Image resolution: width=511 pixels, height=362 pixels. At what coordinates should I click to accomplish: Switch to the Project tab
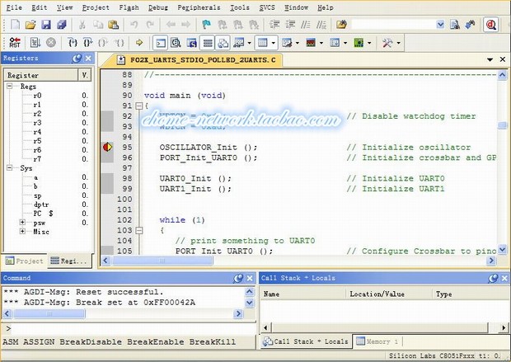point(25,261)
